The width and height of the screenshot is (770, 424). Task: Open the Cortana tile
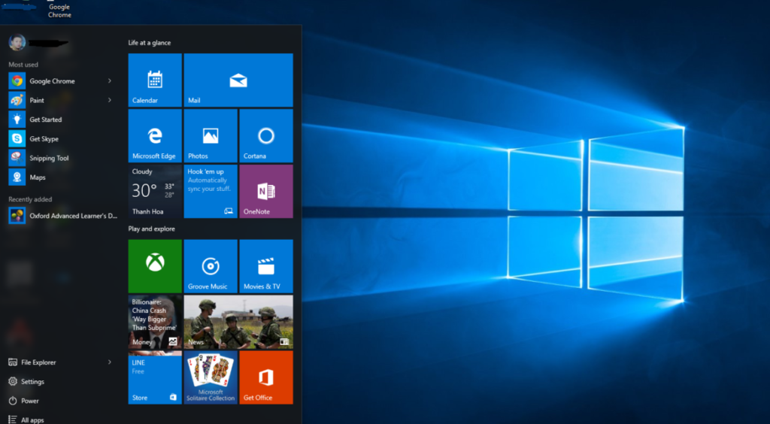(266, 135)
